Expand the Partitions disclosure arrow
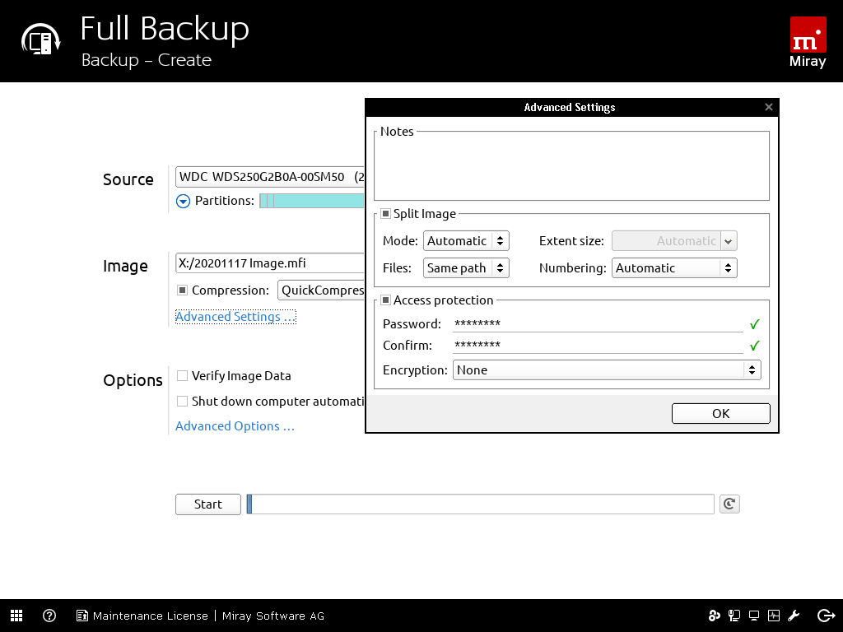 (x=184, y=201)
